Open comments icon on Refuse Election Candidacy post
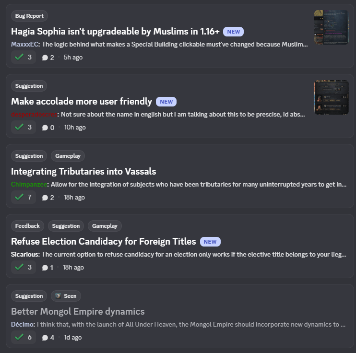Viewport: 356px width, 353px height. tap(45, 268)
